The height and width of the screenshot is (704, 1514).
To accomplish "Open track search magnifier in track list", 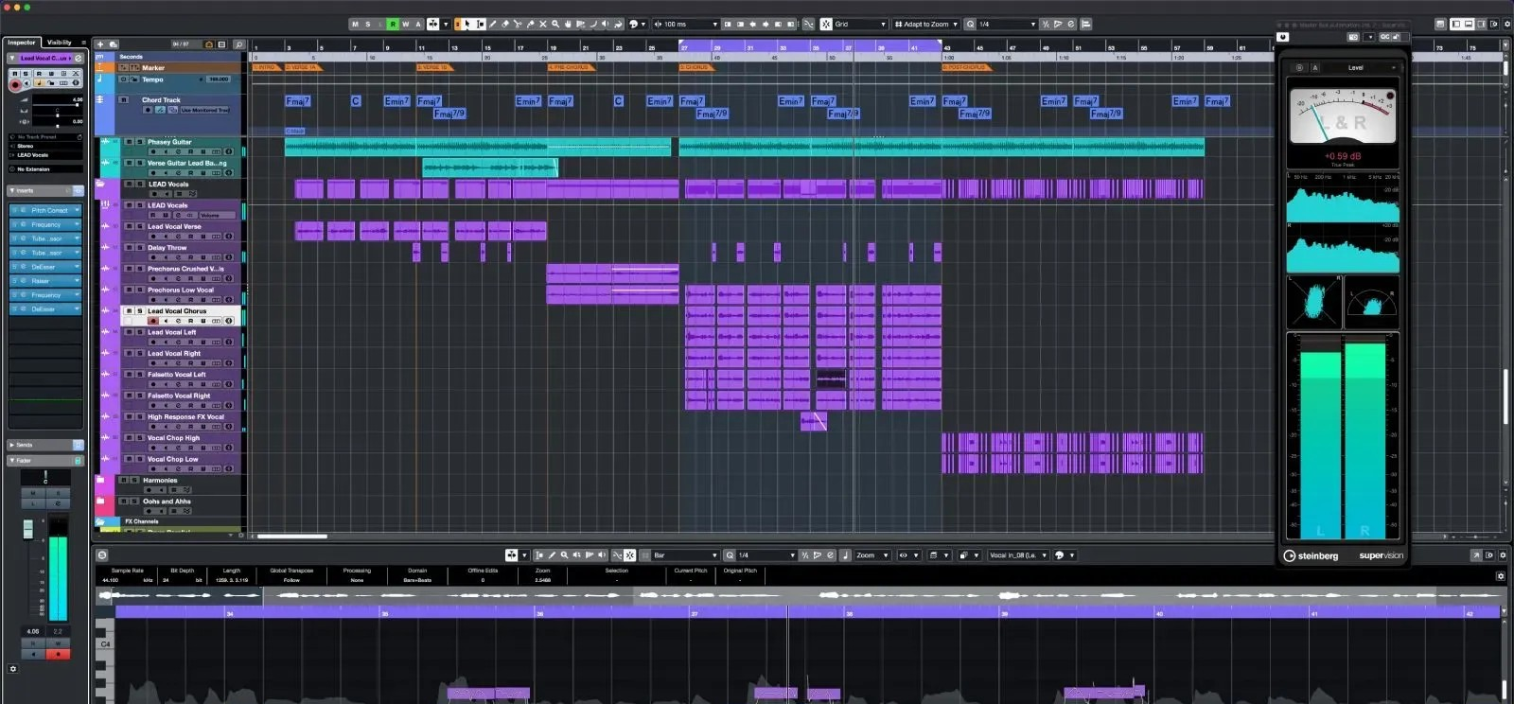I will click(238, 44).
